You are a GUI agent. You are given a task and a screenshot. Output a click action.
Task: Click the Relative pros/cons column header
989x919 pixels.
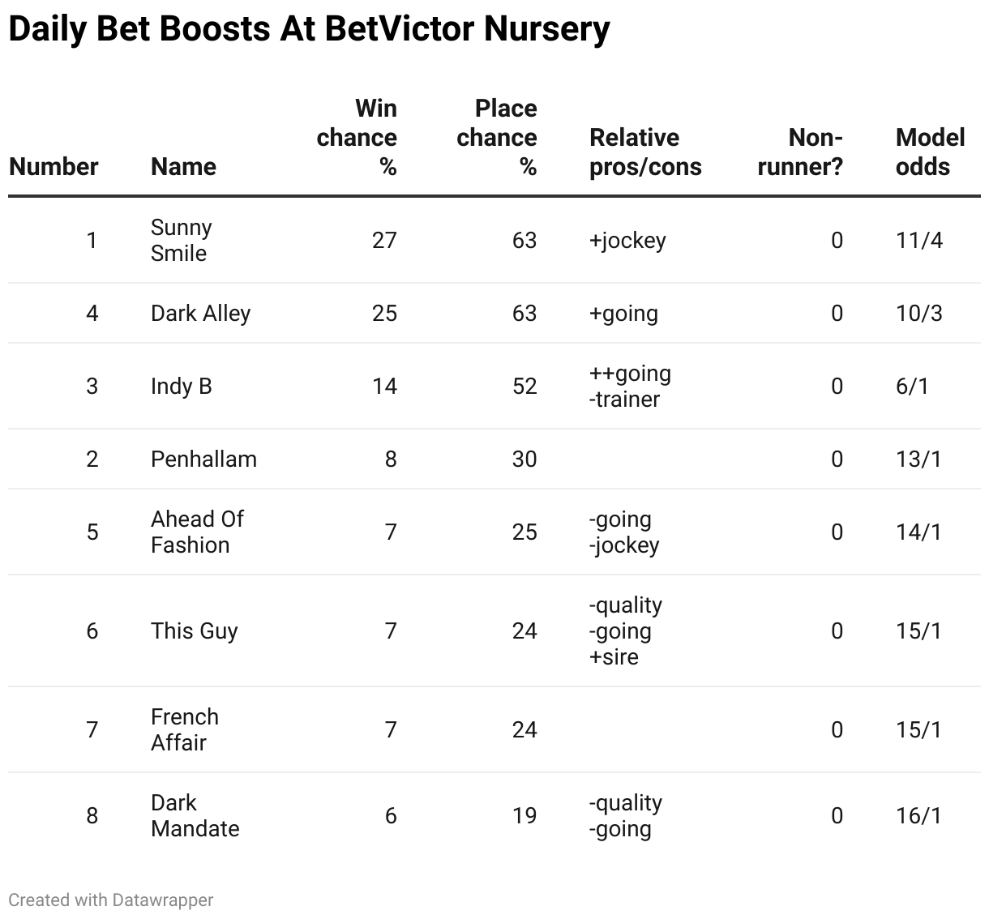click(x=645, y=152)
